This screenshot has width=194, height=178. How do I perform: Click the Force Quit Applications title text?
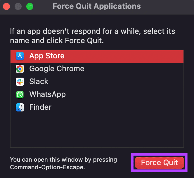coord(97,6)
